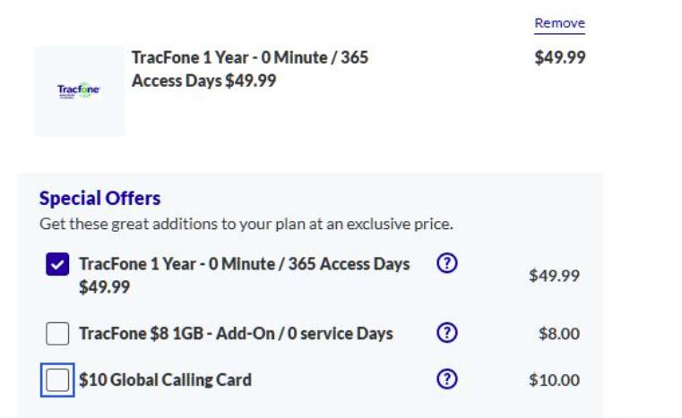Screen dimensions: 682x418
Task: Click the 'TracFone $8 1GB - Add-On' label
Action: click(x=237, y=334)
